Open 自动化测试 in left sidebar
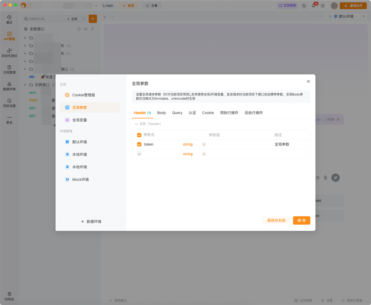 click(x=9, y=53)
